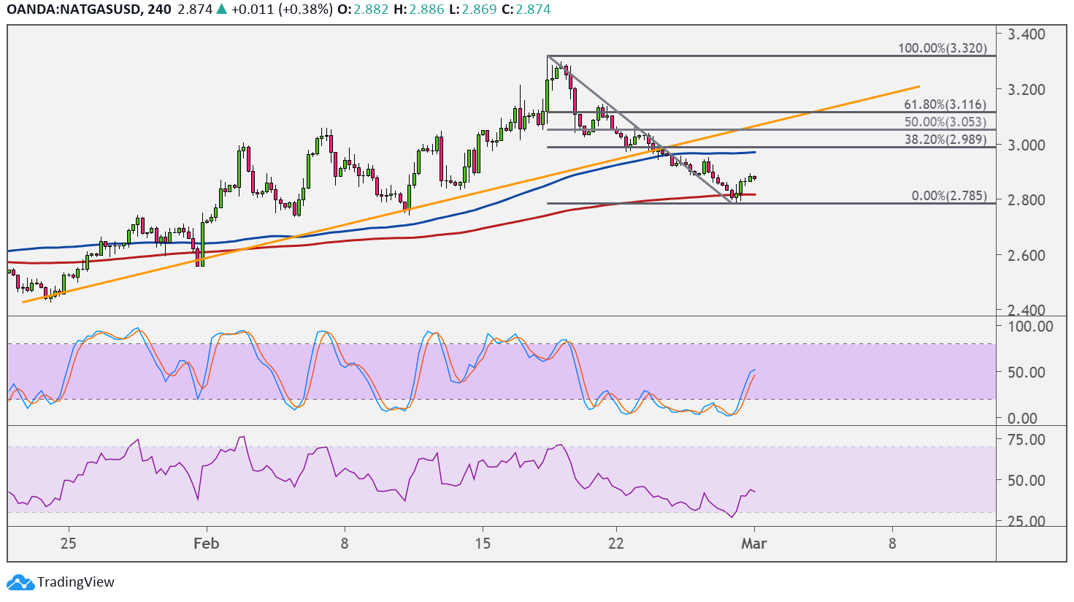Image resolution: width=1074 pixels, height=602 pixels.
Task: Click the 3.400 price axis label
Action: (1026, 34)
